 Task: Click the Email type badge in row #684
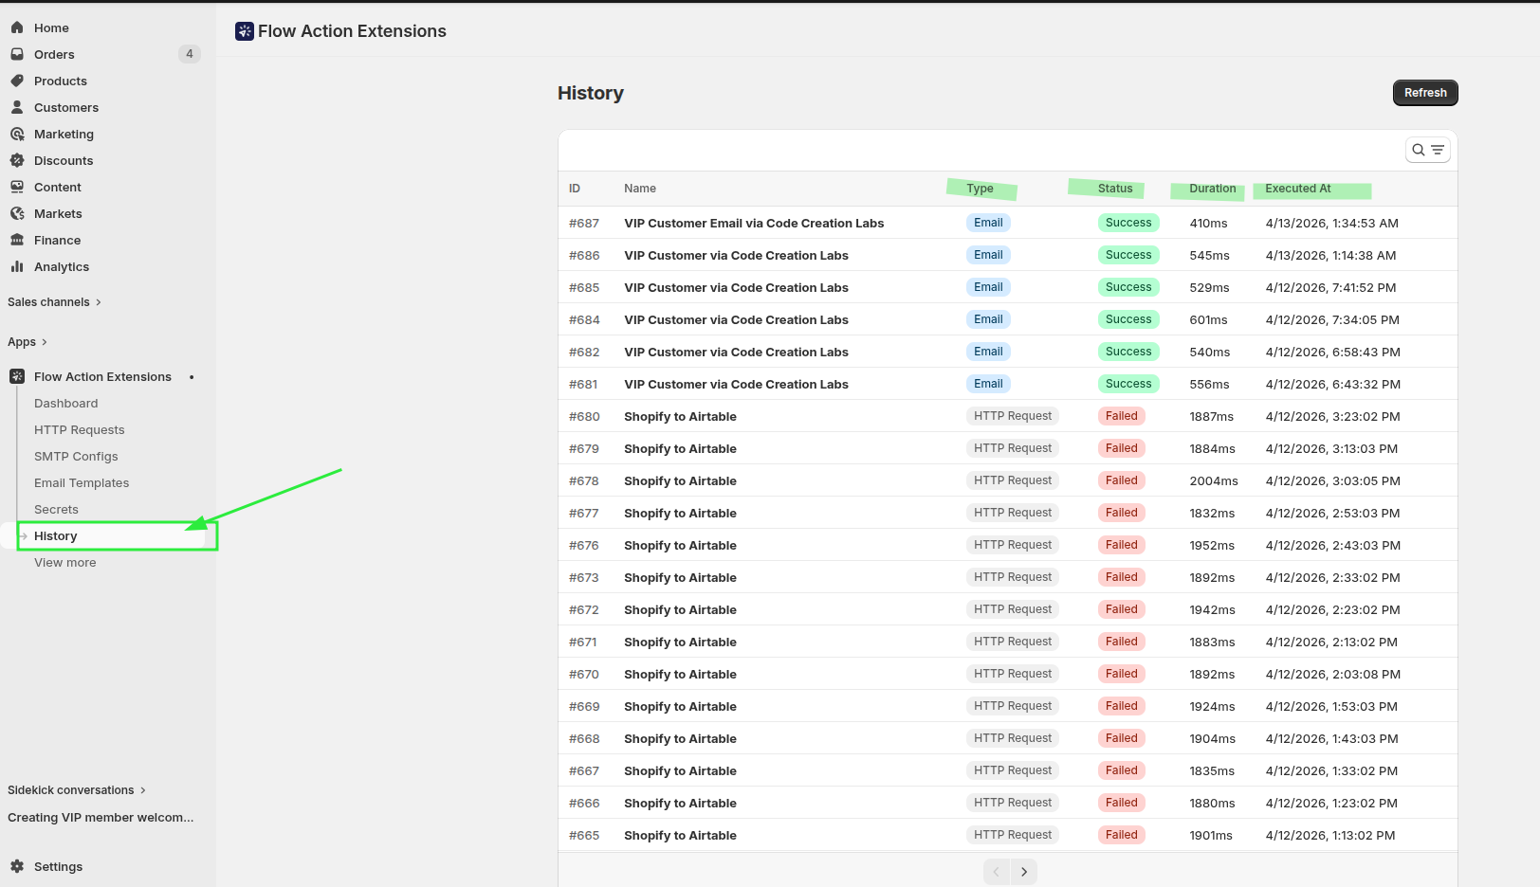988,319
